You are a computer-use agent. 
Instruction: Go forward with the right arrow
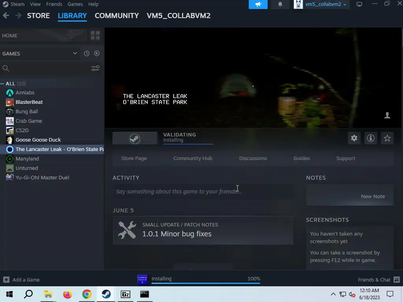(x=18, y=16)
